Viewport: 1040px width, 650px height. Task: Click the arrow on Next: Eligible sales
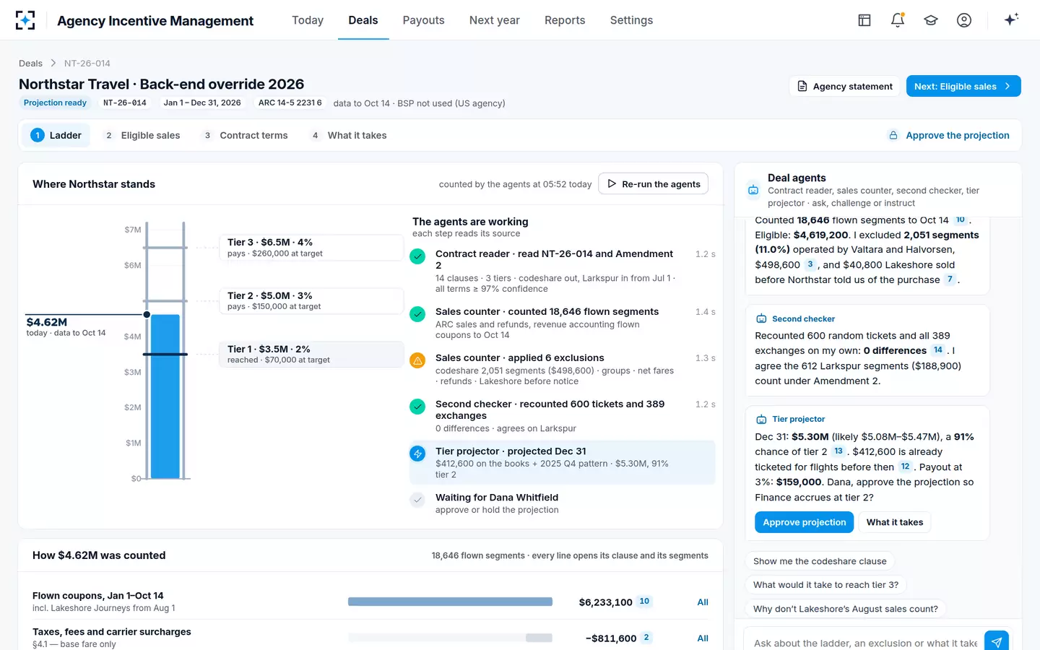point(1007,86)
